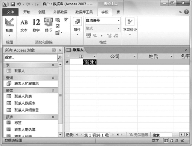This screenshot has height=146, width=192.
Task: Expand the 视图 button dropdown arrow
Action: pos(9,35)
